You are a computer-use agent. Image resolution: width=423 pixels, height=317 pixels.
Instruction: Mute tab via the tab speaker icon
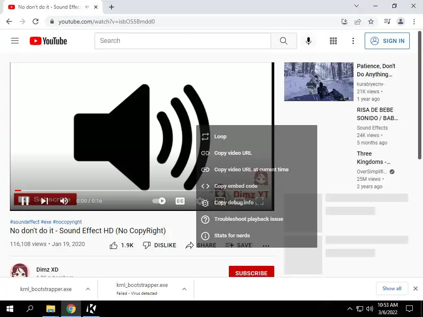pos(87,7)
